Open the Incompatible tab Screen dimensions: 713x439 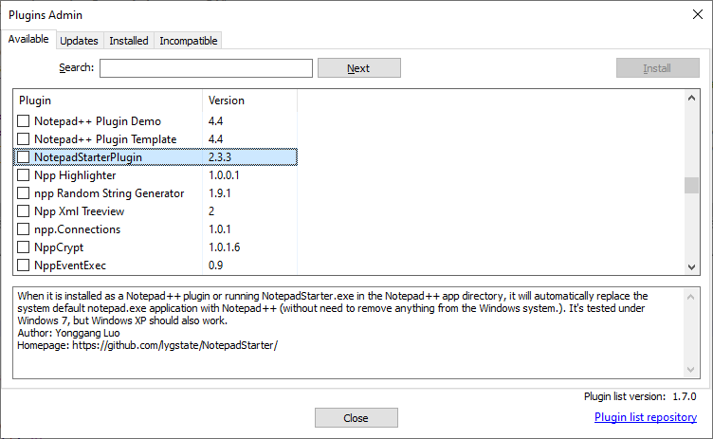coord(189,41)
